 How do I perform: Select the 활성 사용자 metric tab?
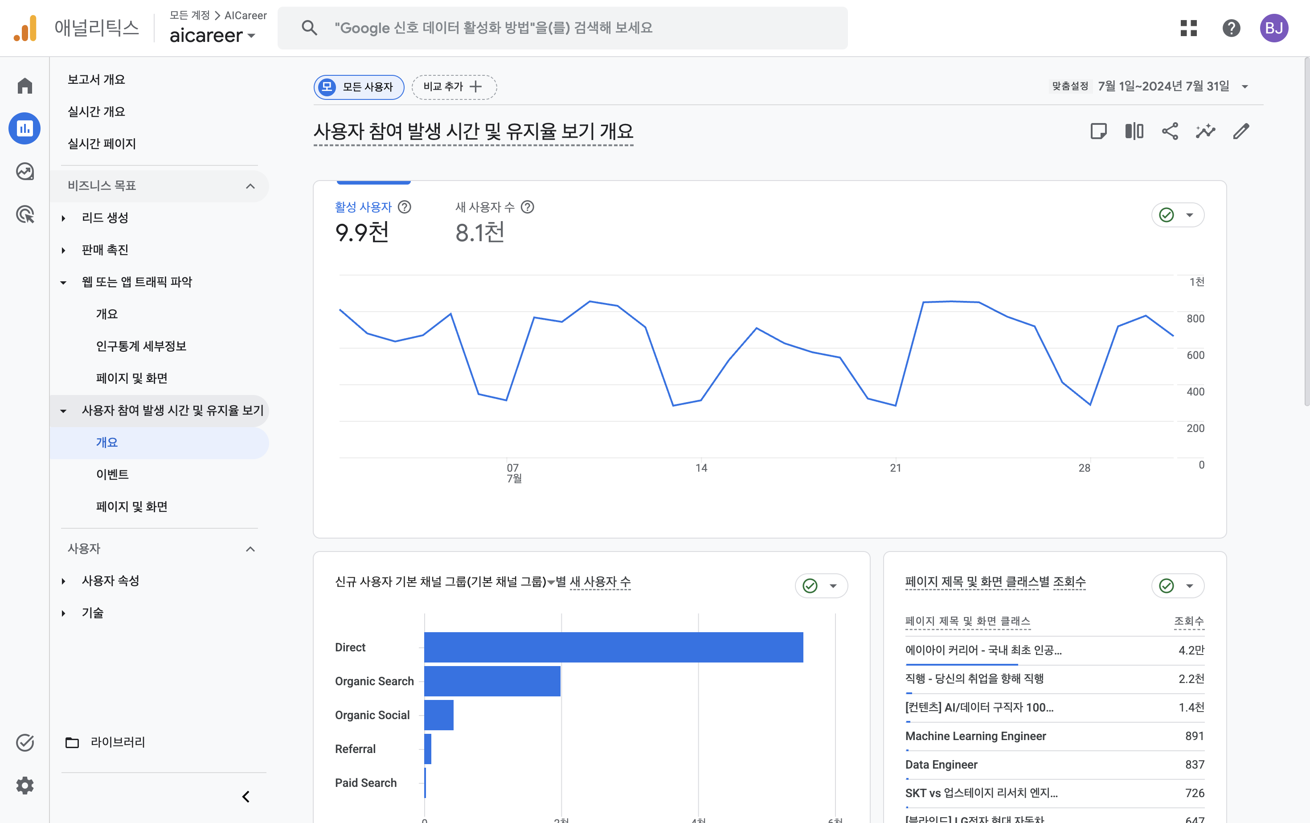click(x=373, y=222)
